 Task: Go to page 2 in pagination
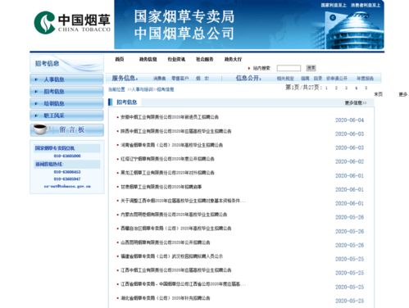coord(336,88)
